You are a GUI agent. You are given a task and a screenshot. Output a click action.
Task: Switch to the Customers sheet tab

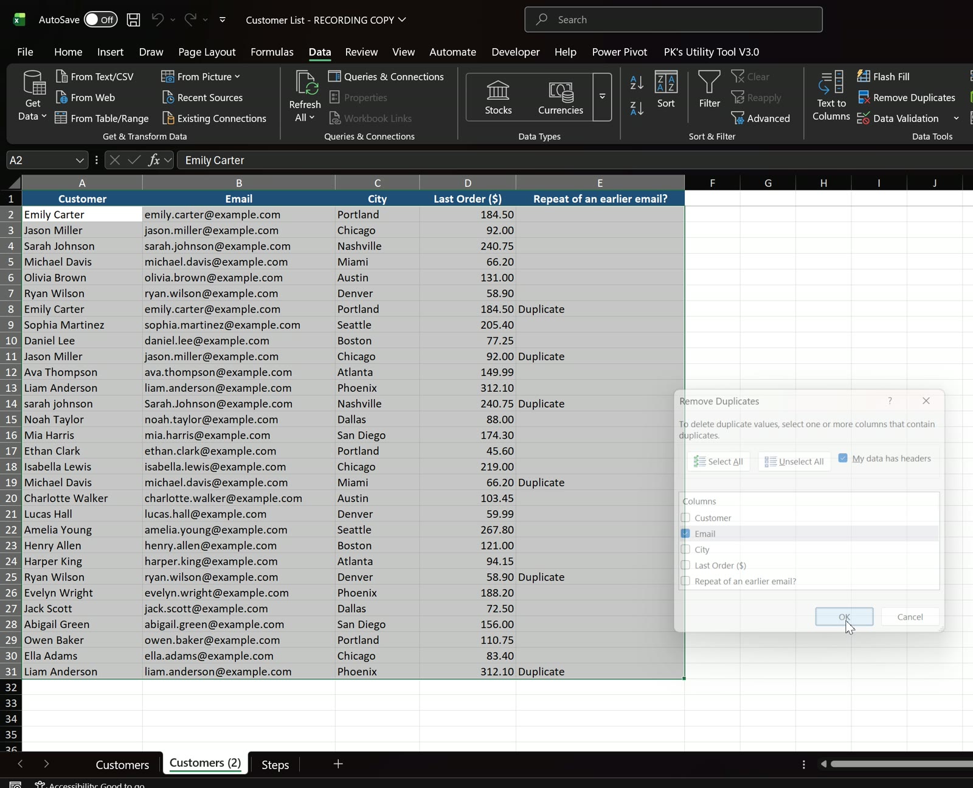(x=122, y=765)
